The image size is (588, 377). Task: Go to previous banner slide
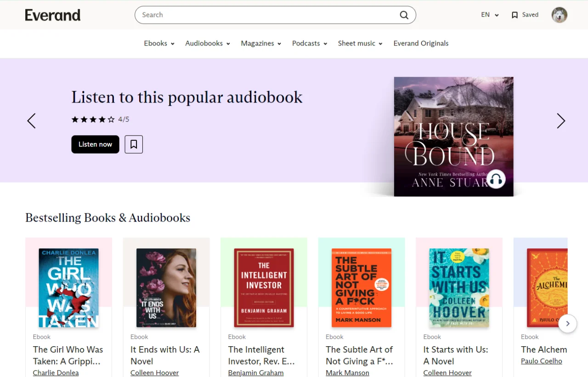tap(31, 121)
